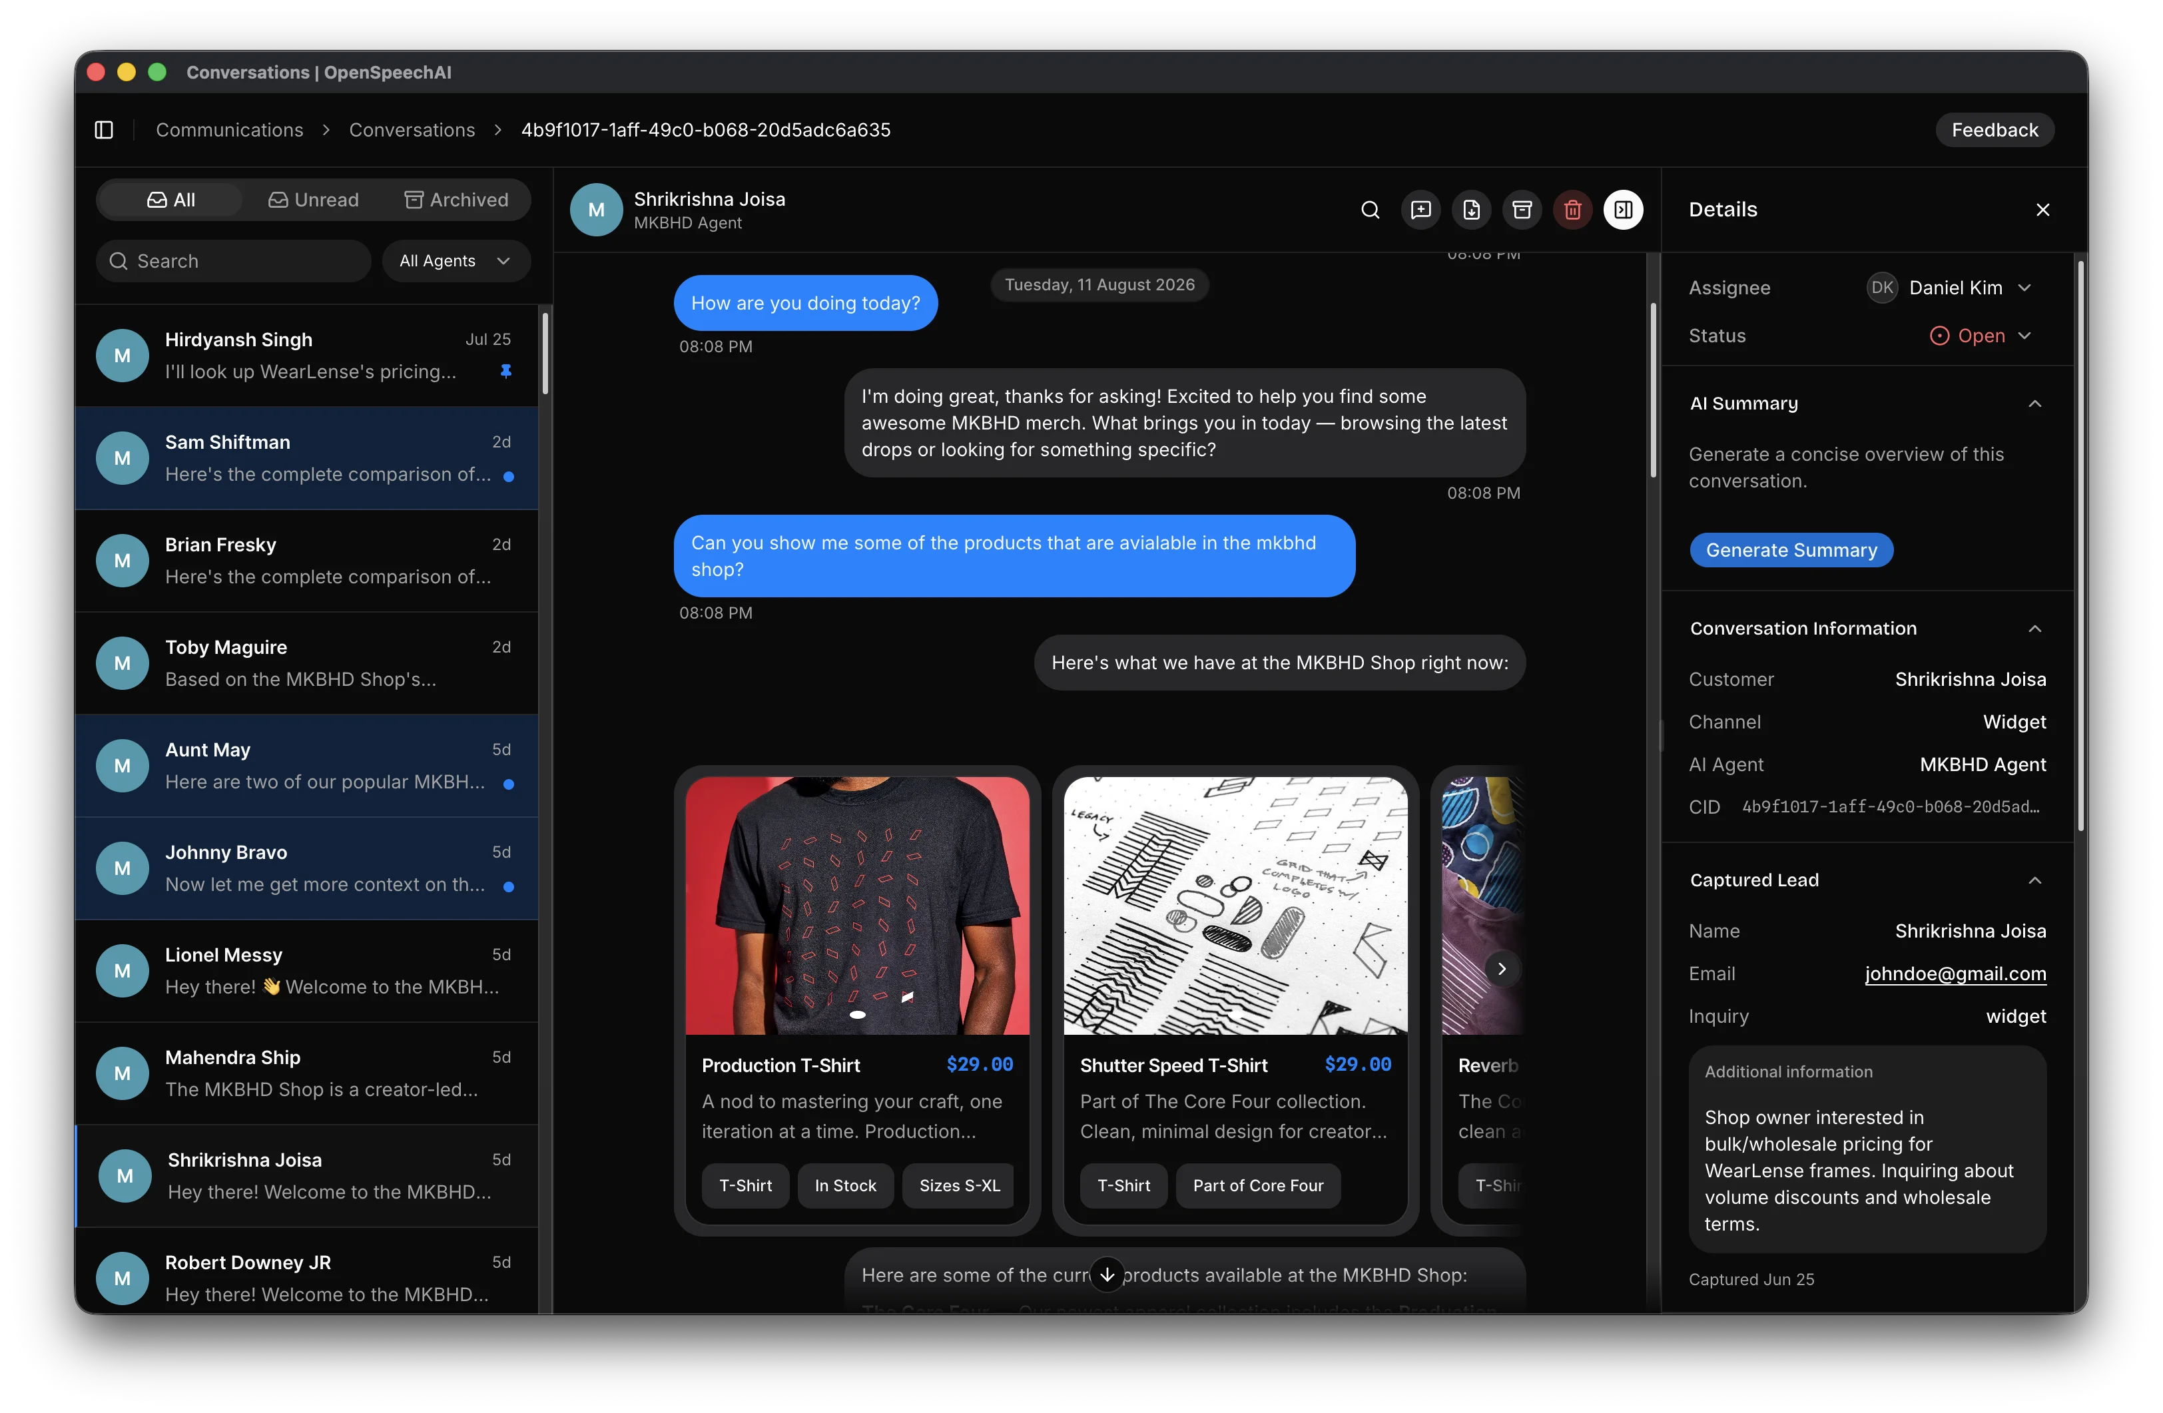Click the Sizes S-XL tag
This screenshot has height=1413, width=2163.
click(x=959, y=1185)
